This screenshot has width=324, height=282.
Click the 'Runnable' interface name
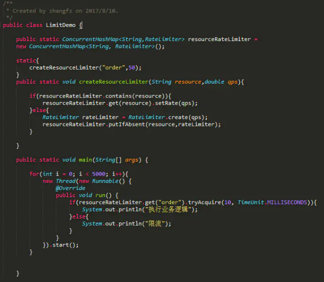tap(105, 181)
